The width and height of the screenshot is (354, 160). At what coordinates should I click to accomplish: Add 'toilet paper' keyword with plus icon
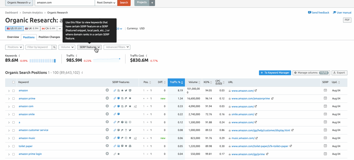(x=107, y=146)
